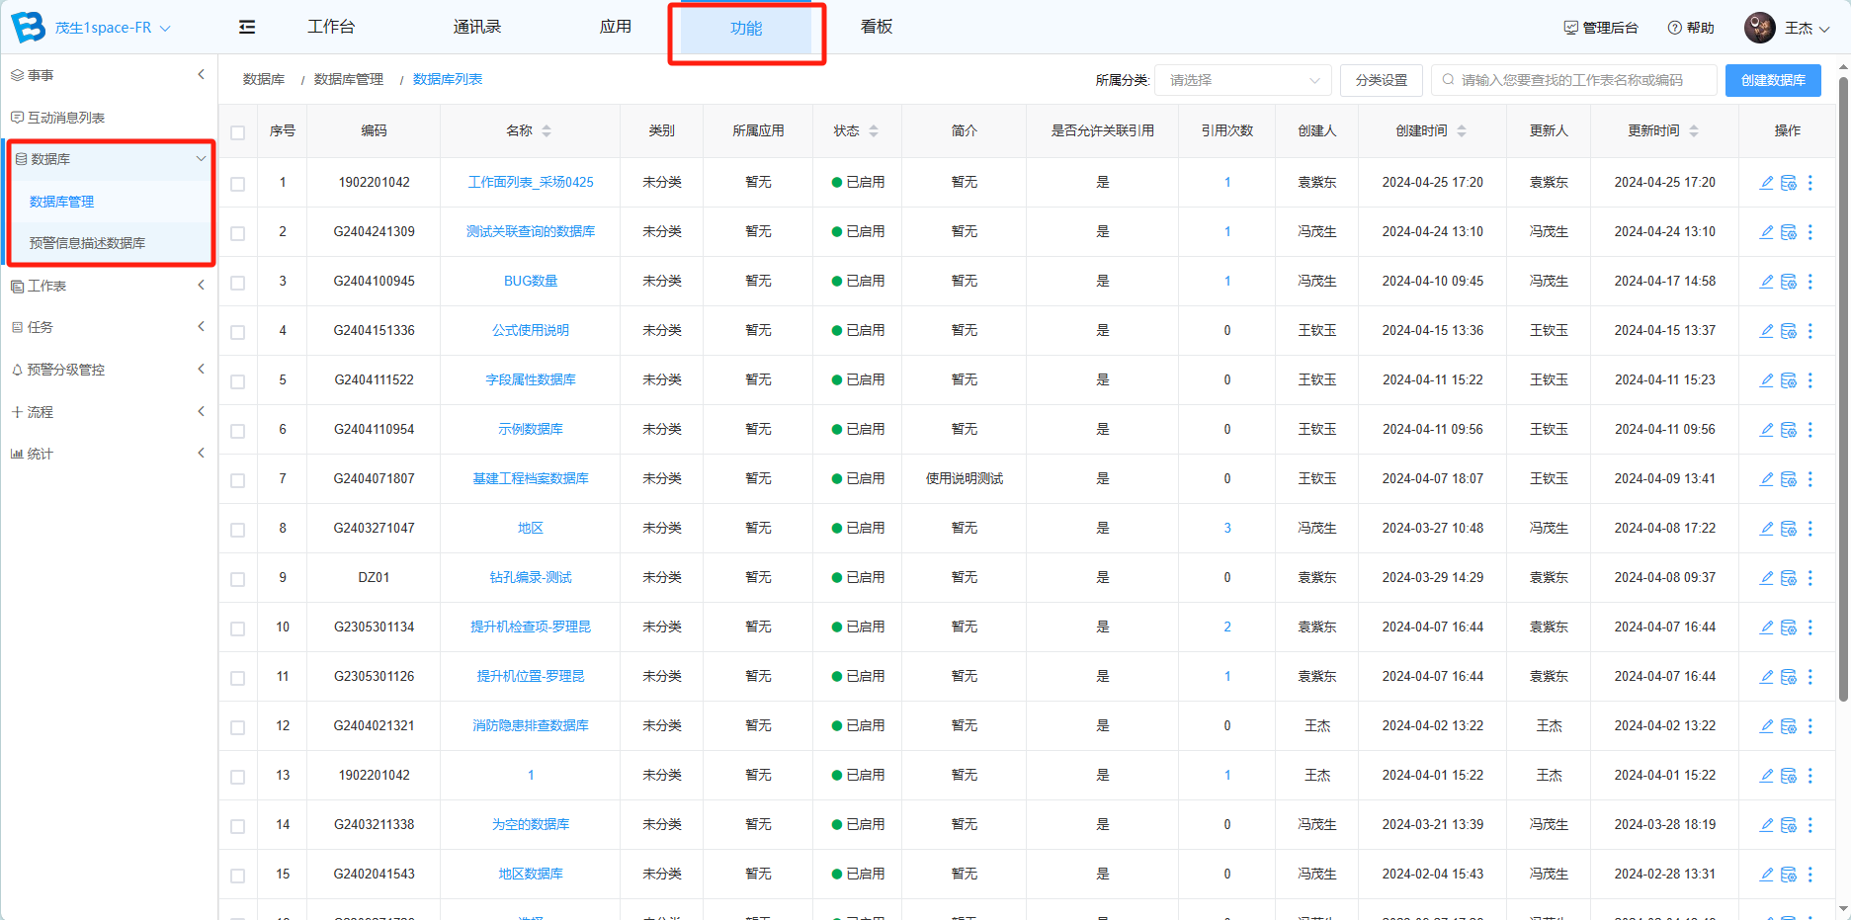Click the sort icon beside 创建时间 column
This screenshot has height=920, width=1851.
[x=1462, y=131]
